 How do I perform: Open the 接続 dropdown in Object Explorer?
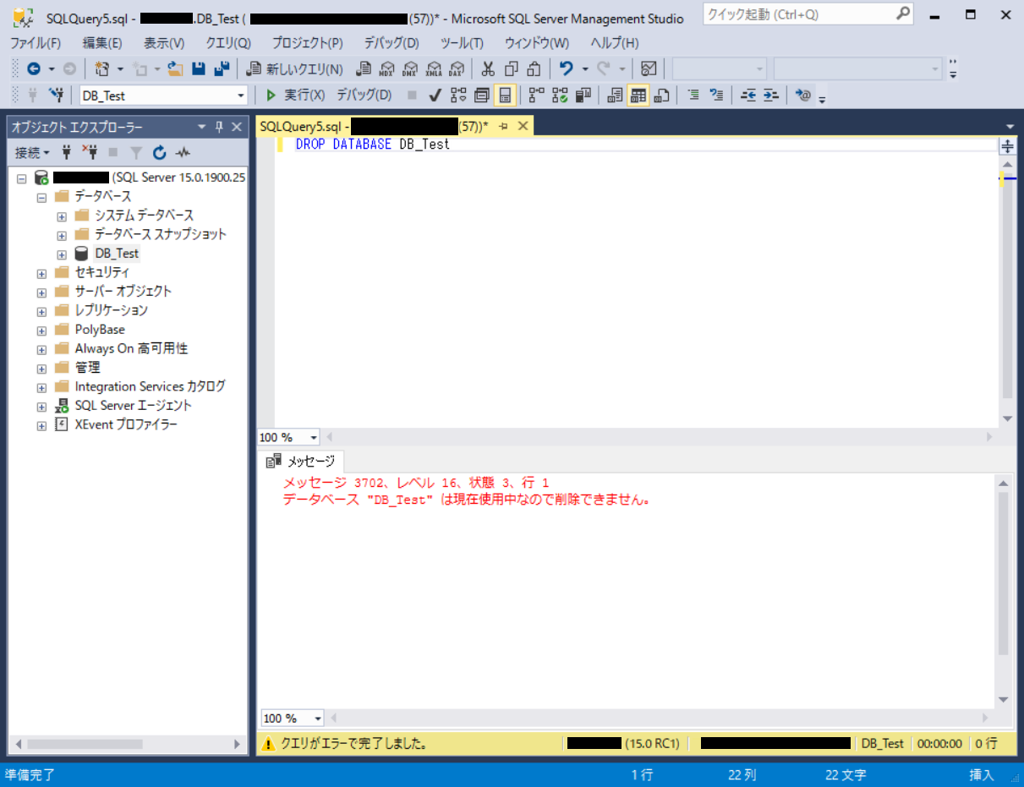pyautogui.click(x=33, y=153)
